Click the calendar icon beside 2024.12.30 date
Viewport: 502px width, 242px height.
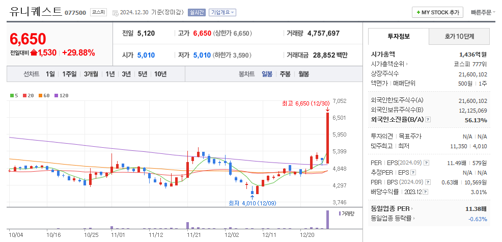(x=115, y=13)
